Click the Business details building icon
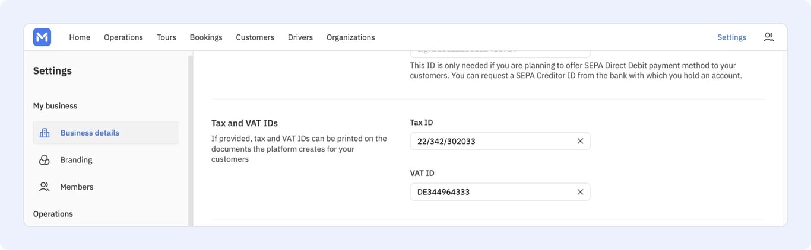 coord(45,133)
